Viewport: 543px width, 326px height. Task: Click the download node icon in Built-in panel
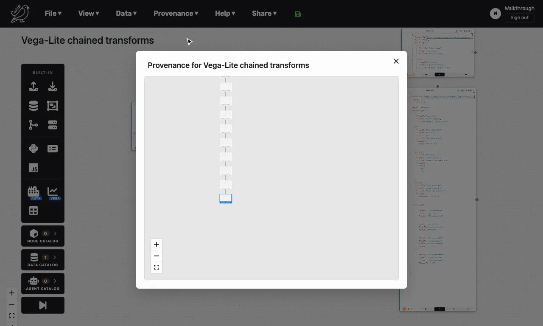tap(53, 87)
